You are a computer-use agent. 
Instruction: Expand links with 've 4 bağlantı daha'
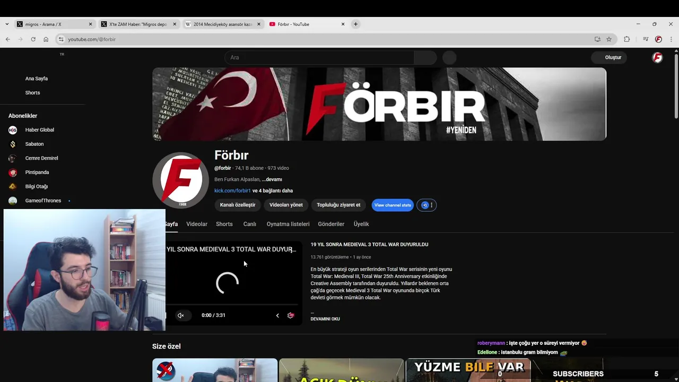pyautogui.click(x=273, y=190)
